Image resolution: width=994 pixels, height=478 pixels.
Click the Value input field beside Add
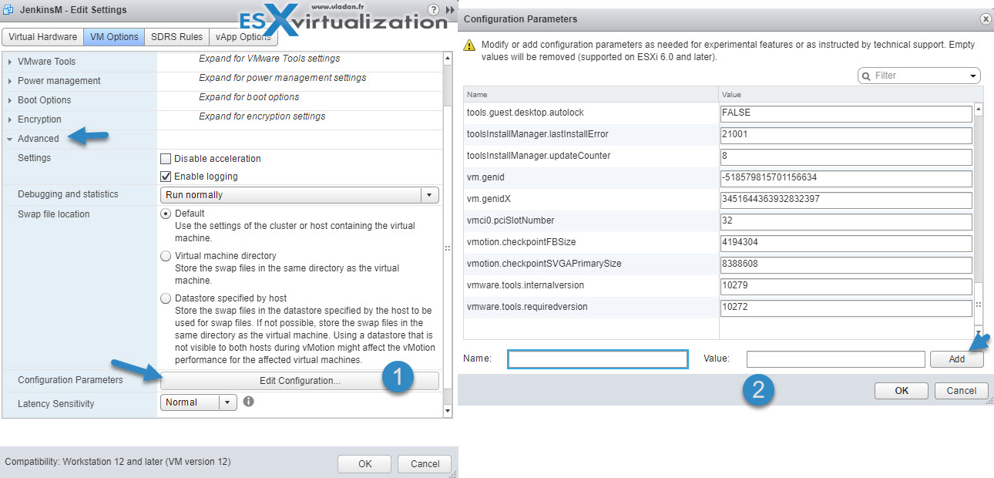[x=835, y=359]
